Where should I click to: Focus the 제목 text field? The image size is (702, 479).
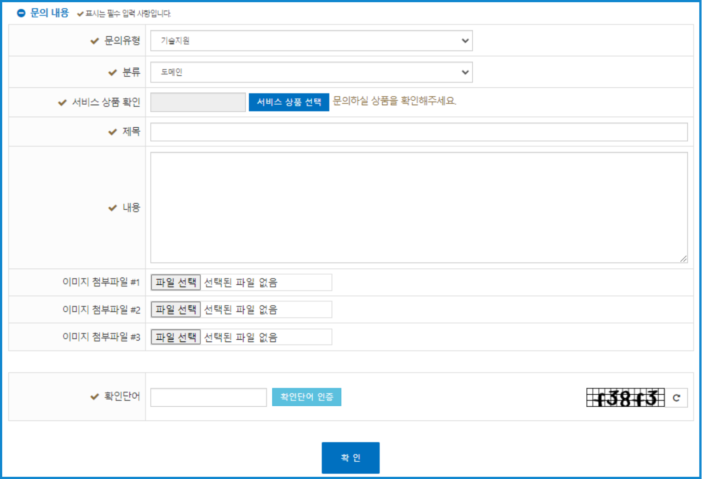419,132
